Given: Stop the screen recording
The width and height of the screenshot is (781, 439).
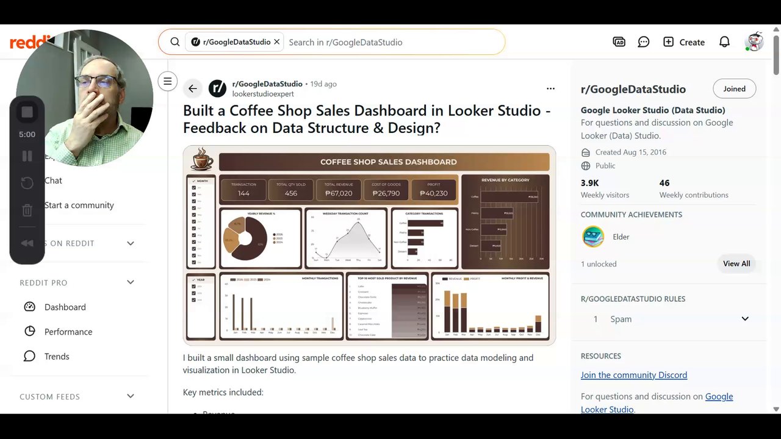Looking at the screenshot, I should [27, 112].
